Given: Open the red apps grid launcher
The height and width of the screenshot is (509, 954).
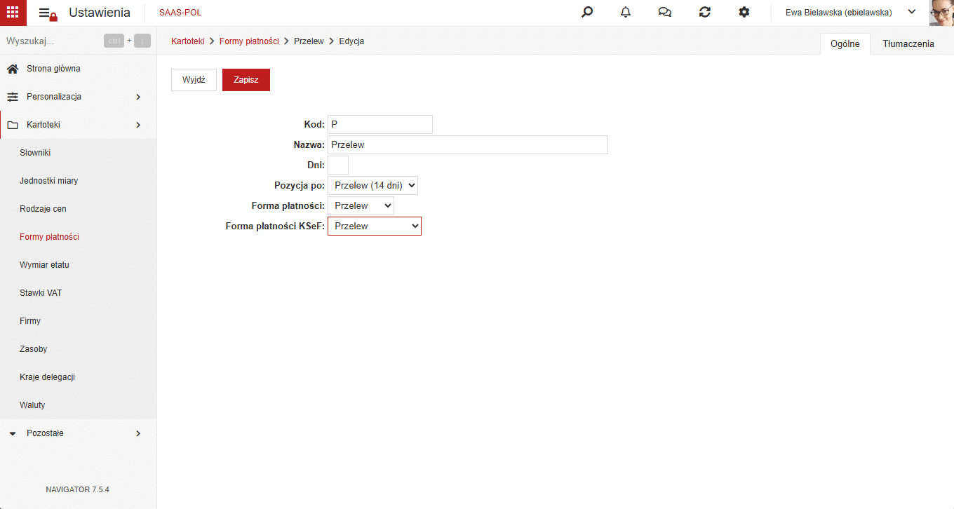Looking at the screenshot, I should click(13, 13).
